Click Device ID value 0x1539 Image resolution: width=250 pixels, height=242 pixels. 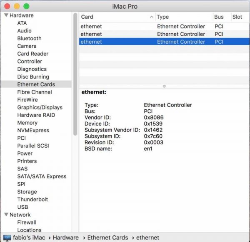pyautogui.click(x=153, y=124)
